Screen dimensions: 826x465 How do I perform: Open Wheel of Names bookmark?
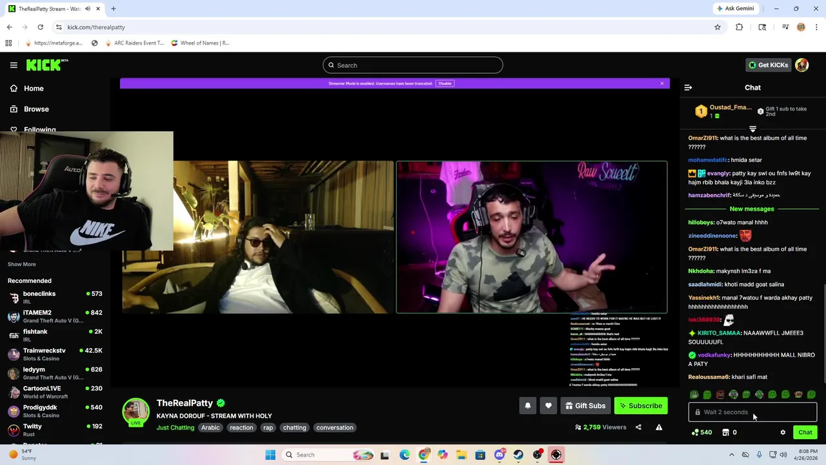click(x=199, y=43)
